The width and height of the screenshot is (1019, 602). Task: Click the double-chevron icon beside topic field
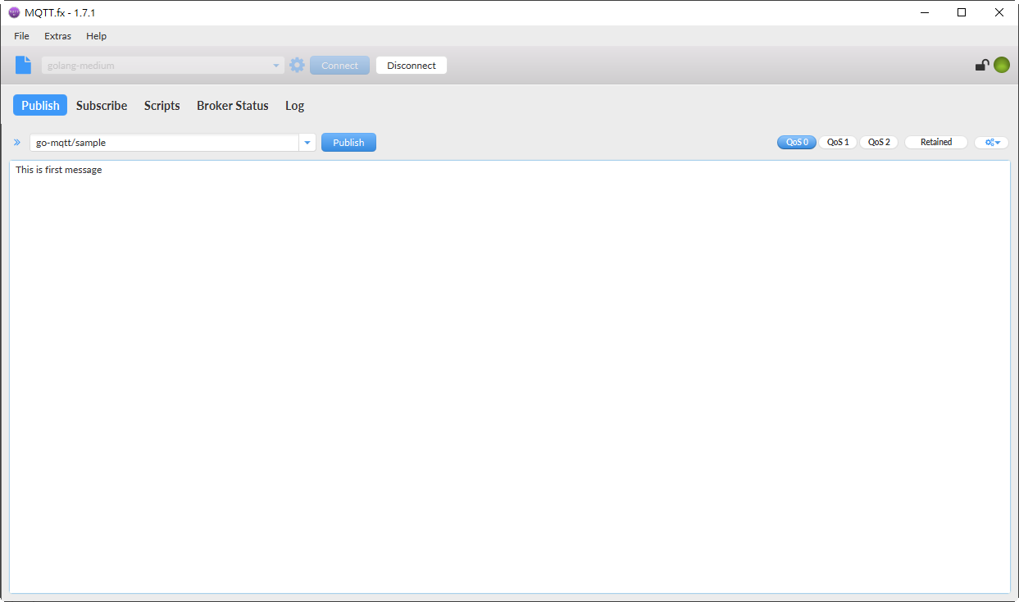(x=16, y=143)
